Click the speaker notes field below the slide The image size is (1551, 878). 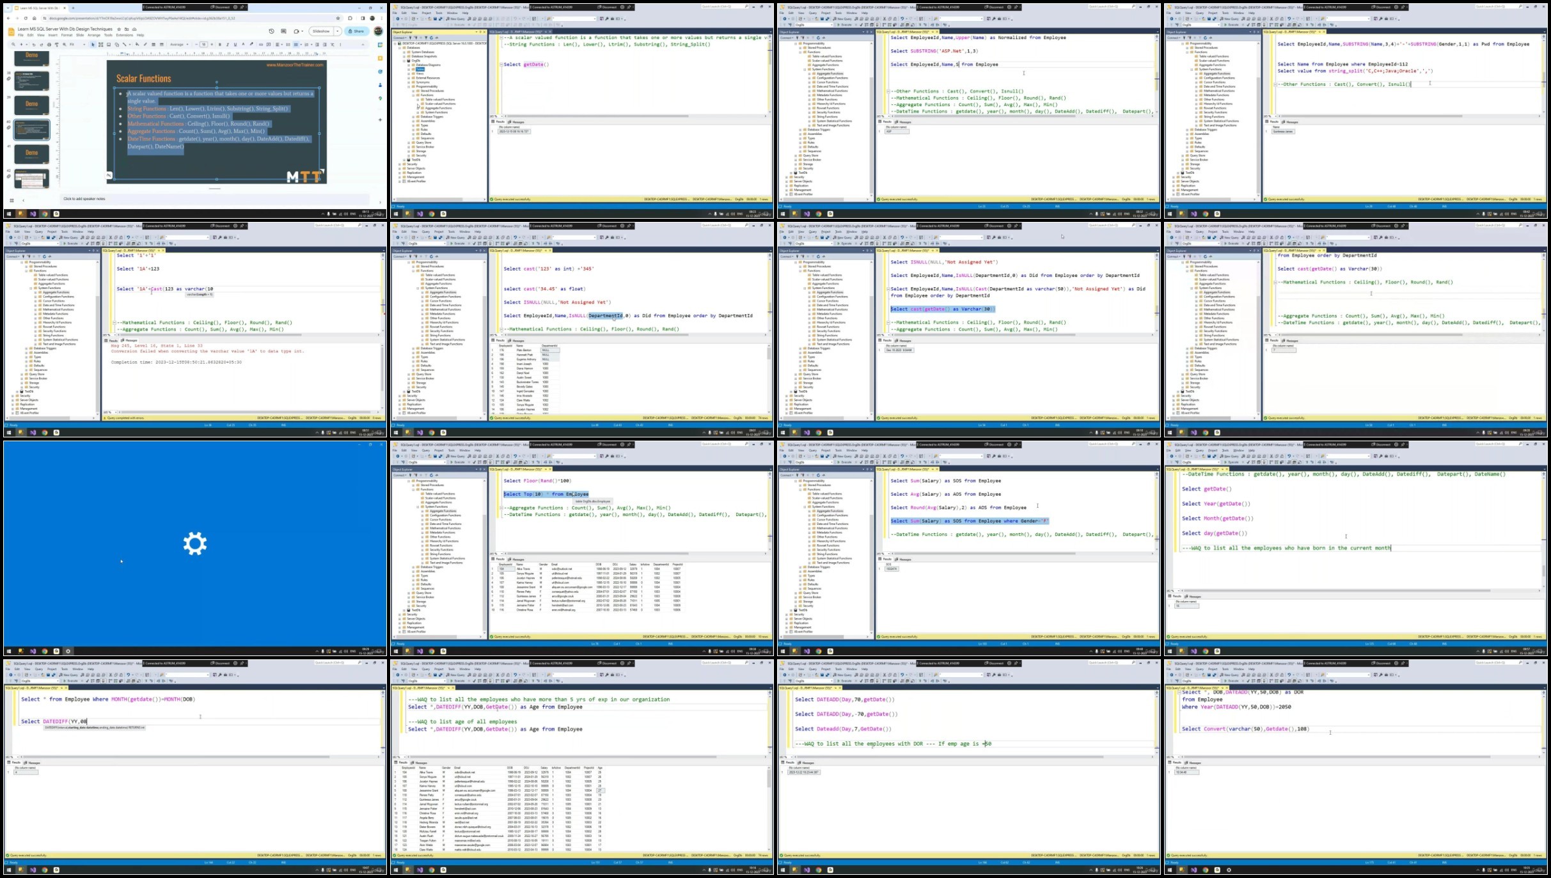(214, 199)
